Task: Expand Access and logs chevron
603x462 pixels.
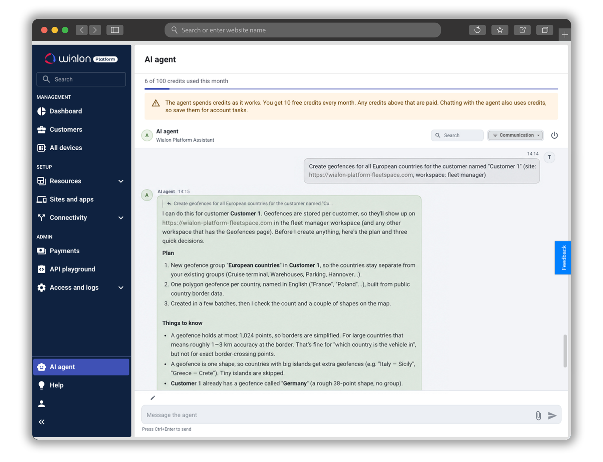Action: (x=121, y=288)
